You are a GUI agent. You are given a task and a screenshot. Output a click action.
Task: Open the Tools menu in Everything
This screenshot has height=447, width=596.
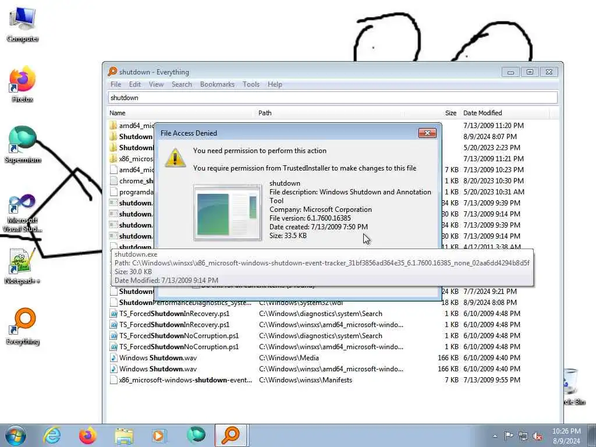coord(251,84)
